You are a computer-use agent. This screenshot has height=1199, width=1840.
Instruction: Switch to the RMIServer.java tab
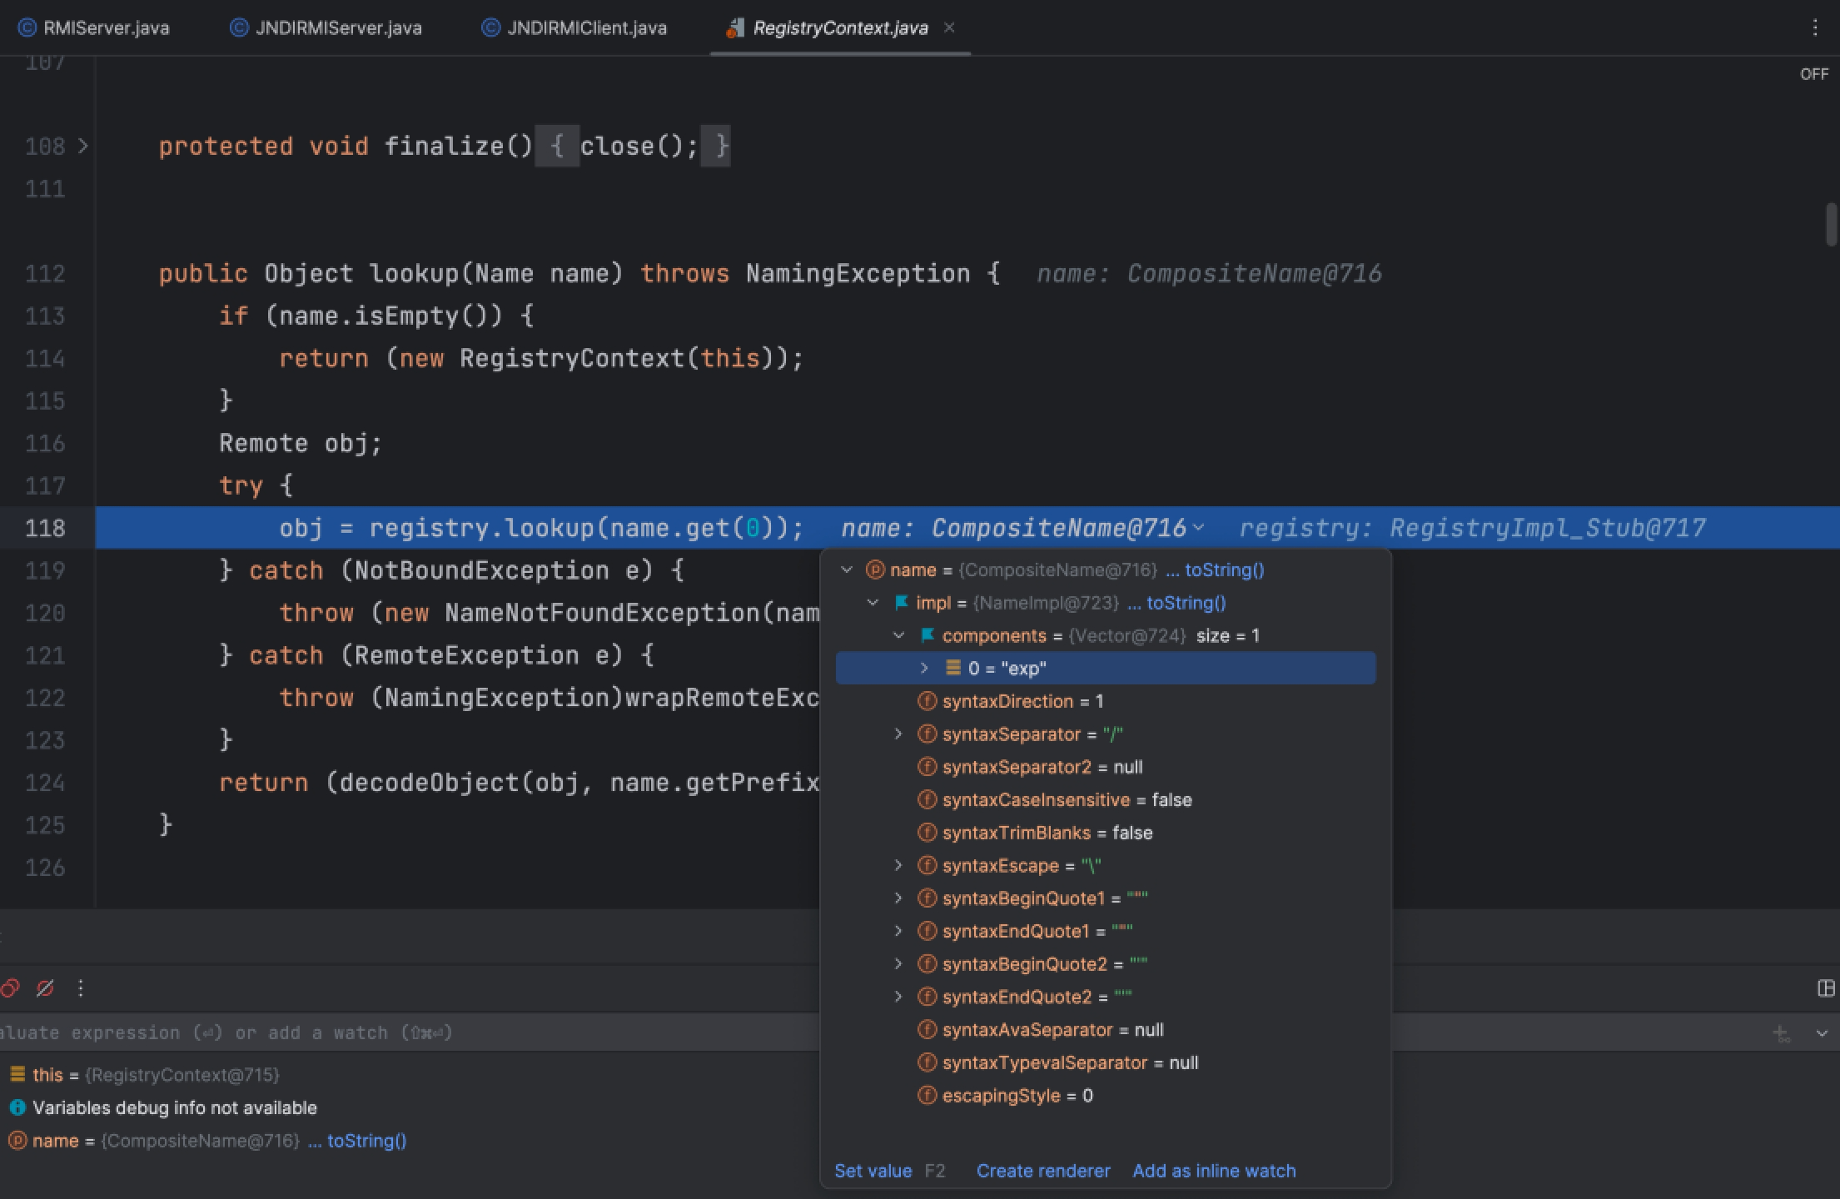click(x=94, y=27)
